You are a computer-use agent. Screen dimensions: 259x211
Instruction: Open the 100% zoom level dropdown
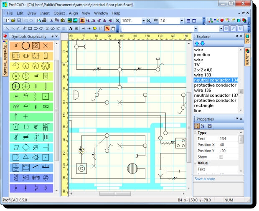point(143,20)
